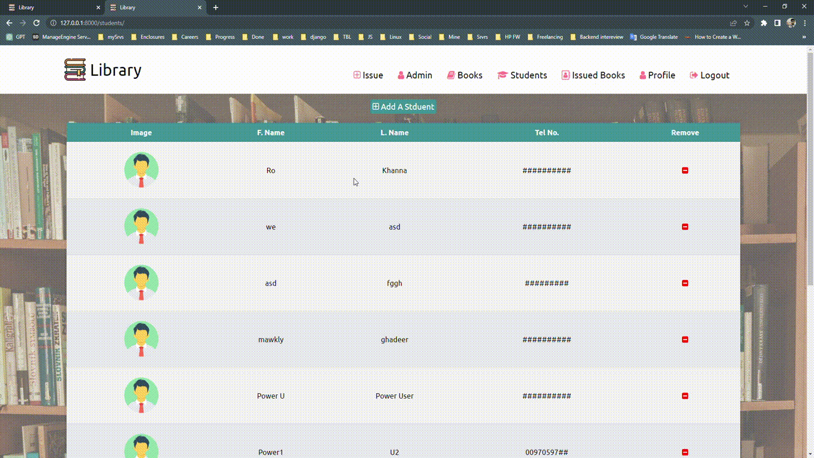814x458 pixels.
Task: Click first name cell mawkly
Action: tap(271, 340)
